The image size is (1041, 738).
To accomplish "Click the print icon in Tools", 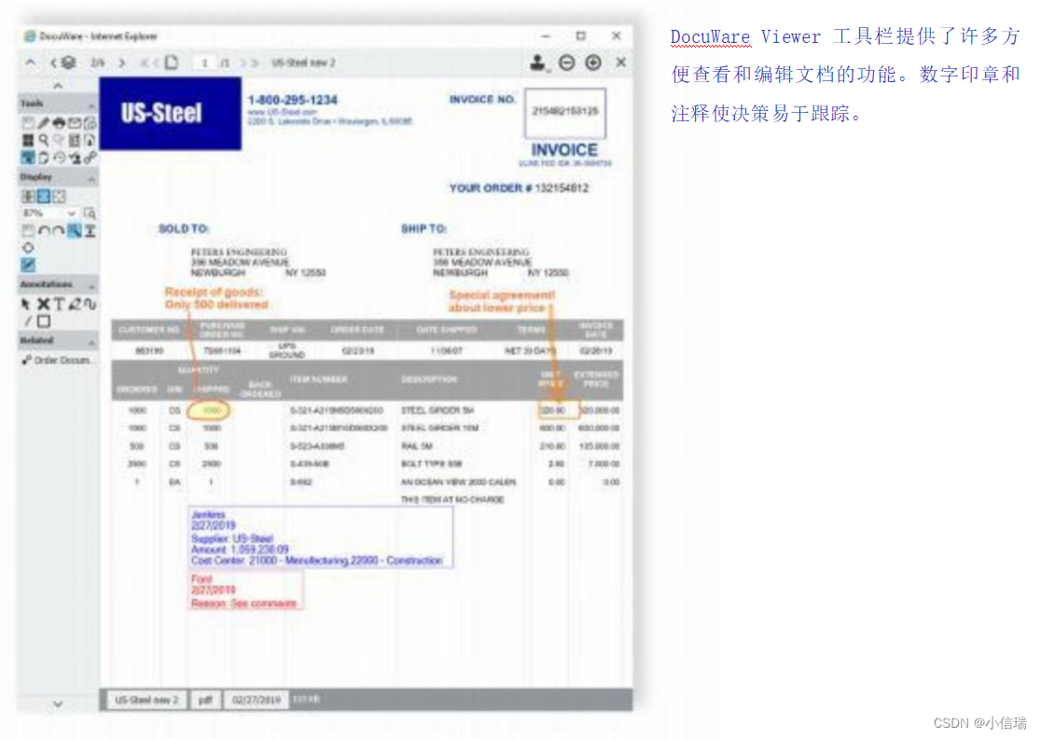I will 59,123.
